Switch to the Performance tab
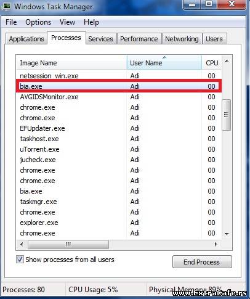Image resolution: width=250 pixels, height=299 pixels. [139, 39]
